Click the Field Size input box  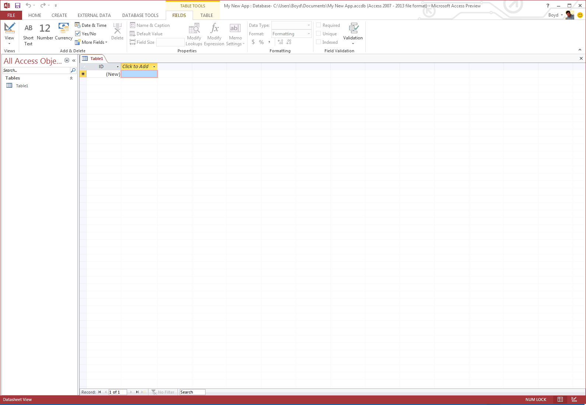(170, 42)
